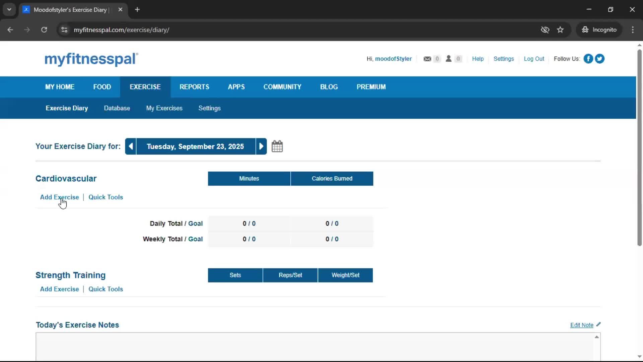Click the Minutes column header

coord(249,179)
